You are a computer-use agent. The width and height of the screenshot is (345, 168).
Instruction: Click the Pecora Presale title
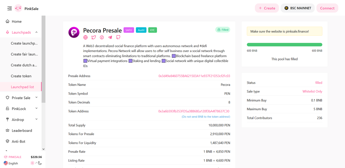[102, 30]
